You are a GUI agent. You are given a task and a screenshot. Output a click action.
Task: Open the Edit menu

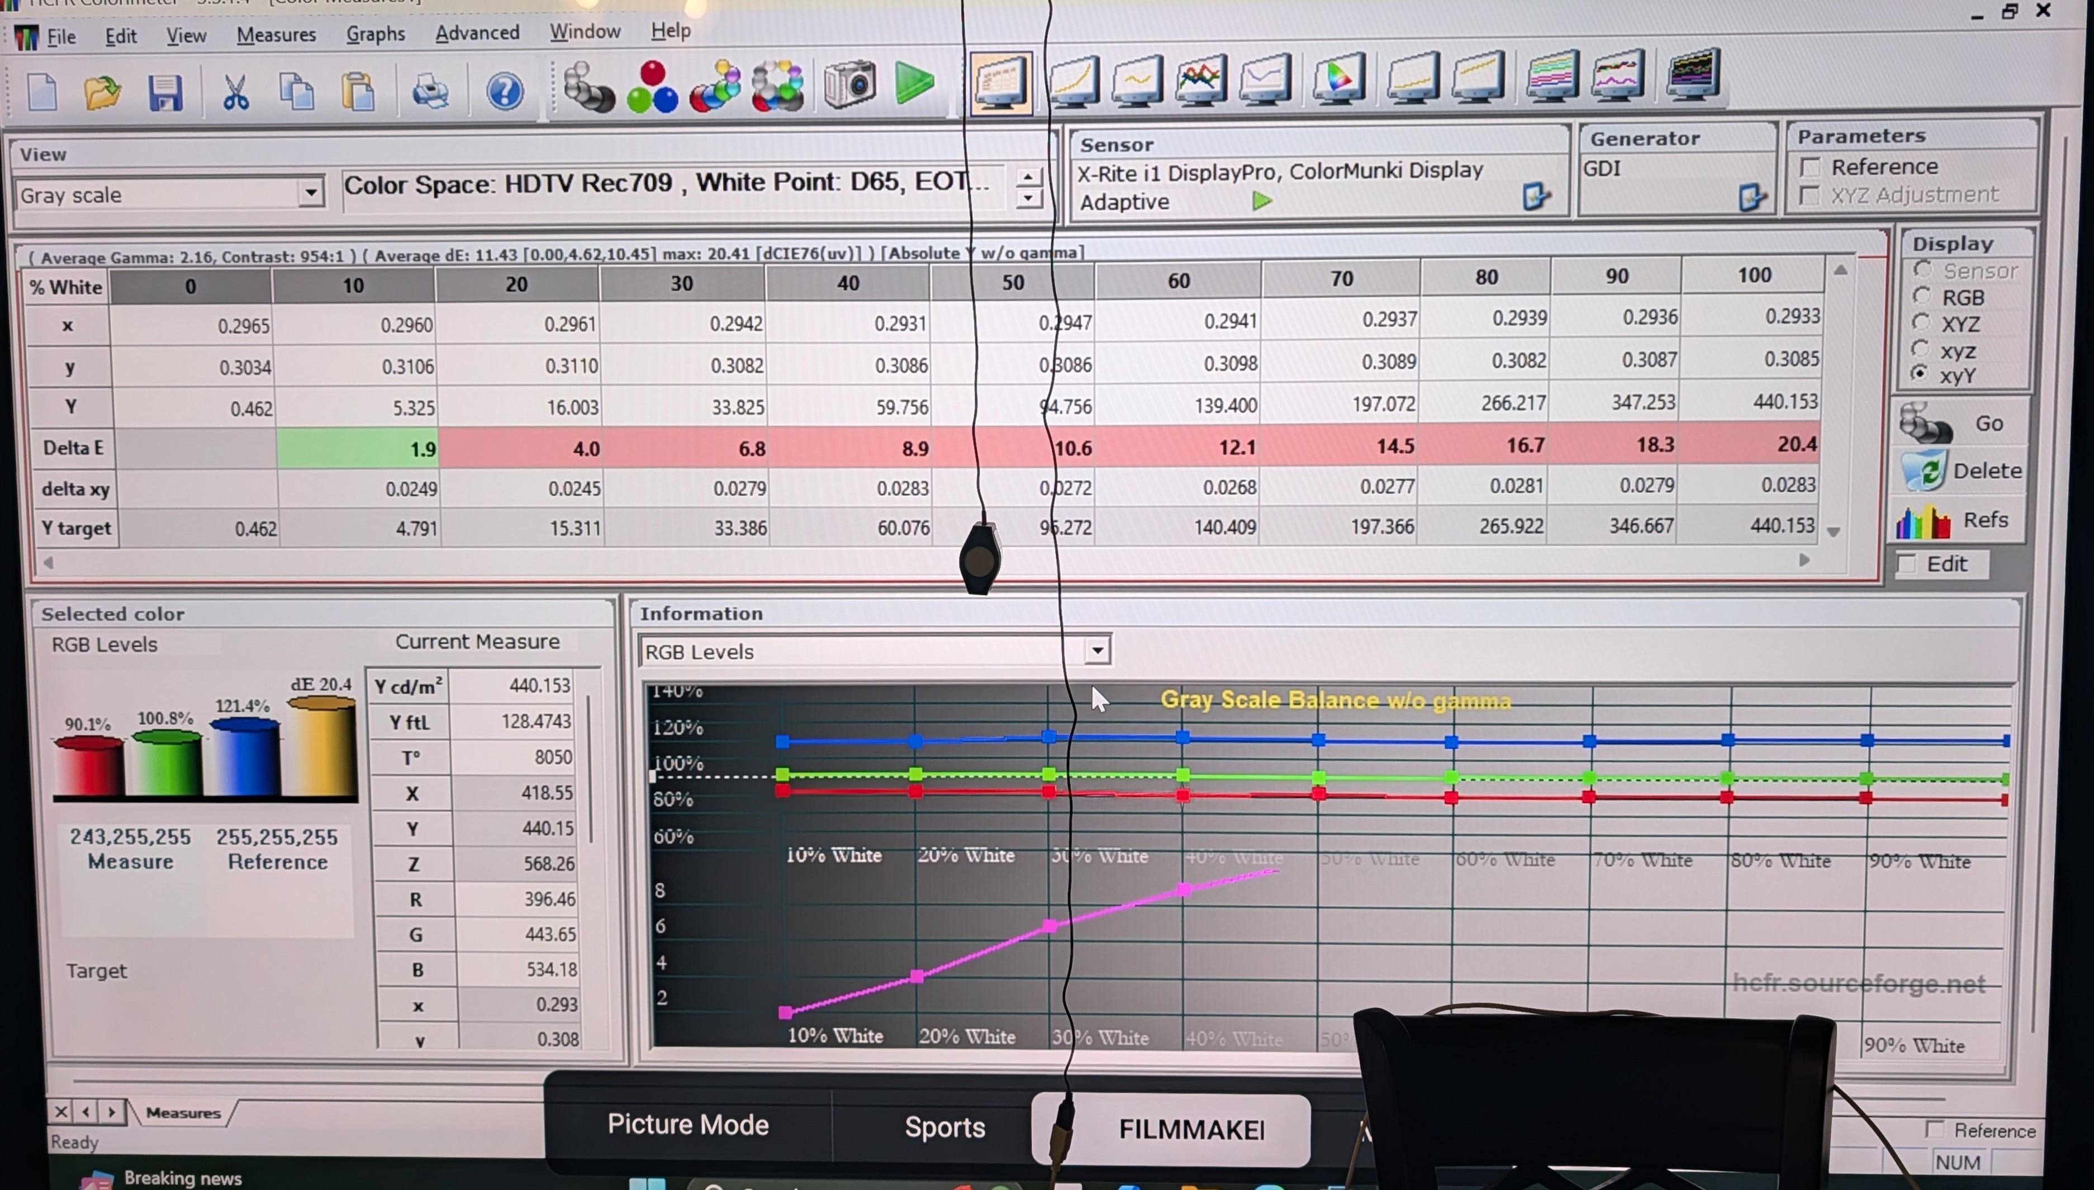coord(121,37)
